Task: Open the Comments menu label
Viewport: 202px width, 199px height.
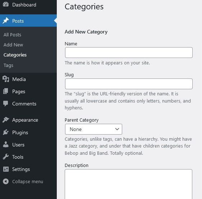Action: point(24,104)
